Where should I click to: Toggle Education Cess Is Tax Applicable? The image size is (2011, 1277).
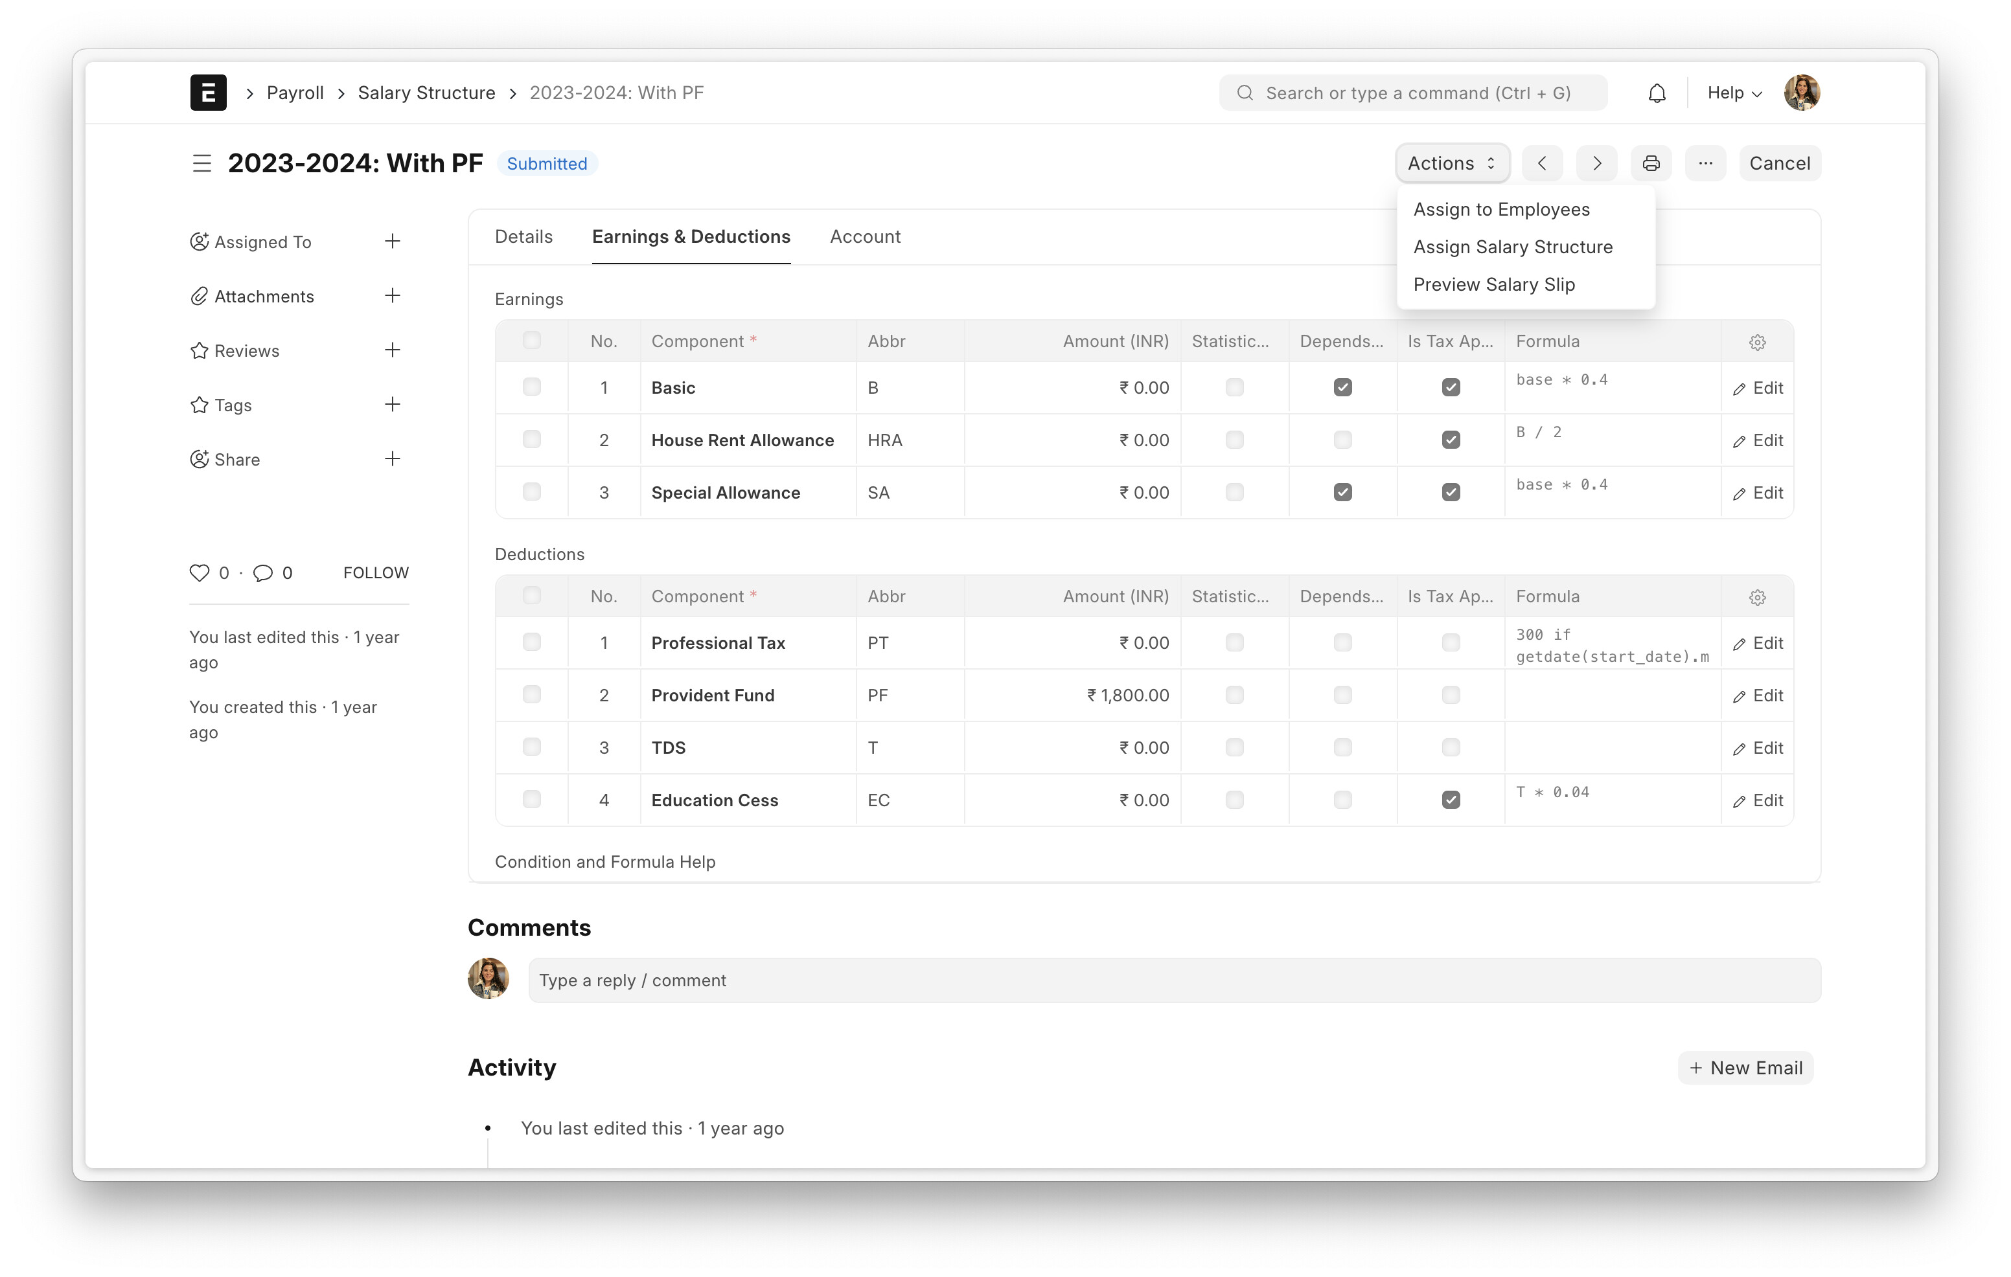click(x=1451, y=800)
